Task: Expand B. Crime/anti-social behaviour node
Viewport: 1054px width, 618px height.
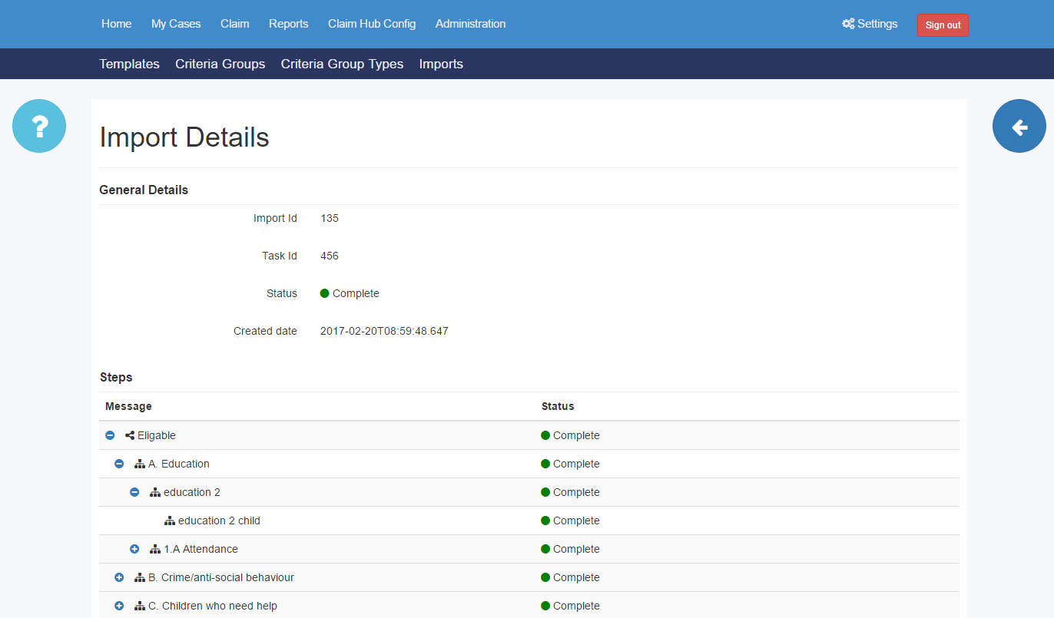Action: coord(119,577)
